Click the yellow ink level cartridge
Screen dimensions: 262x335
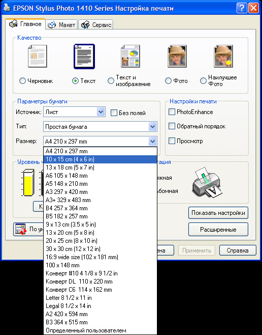click(28, 183)
